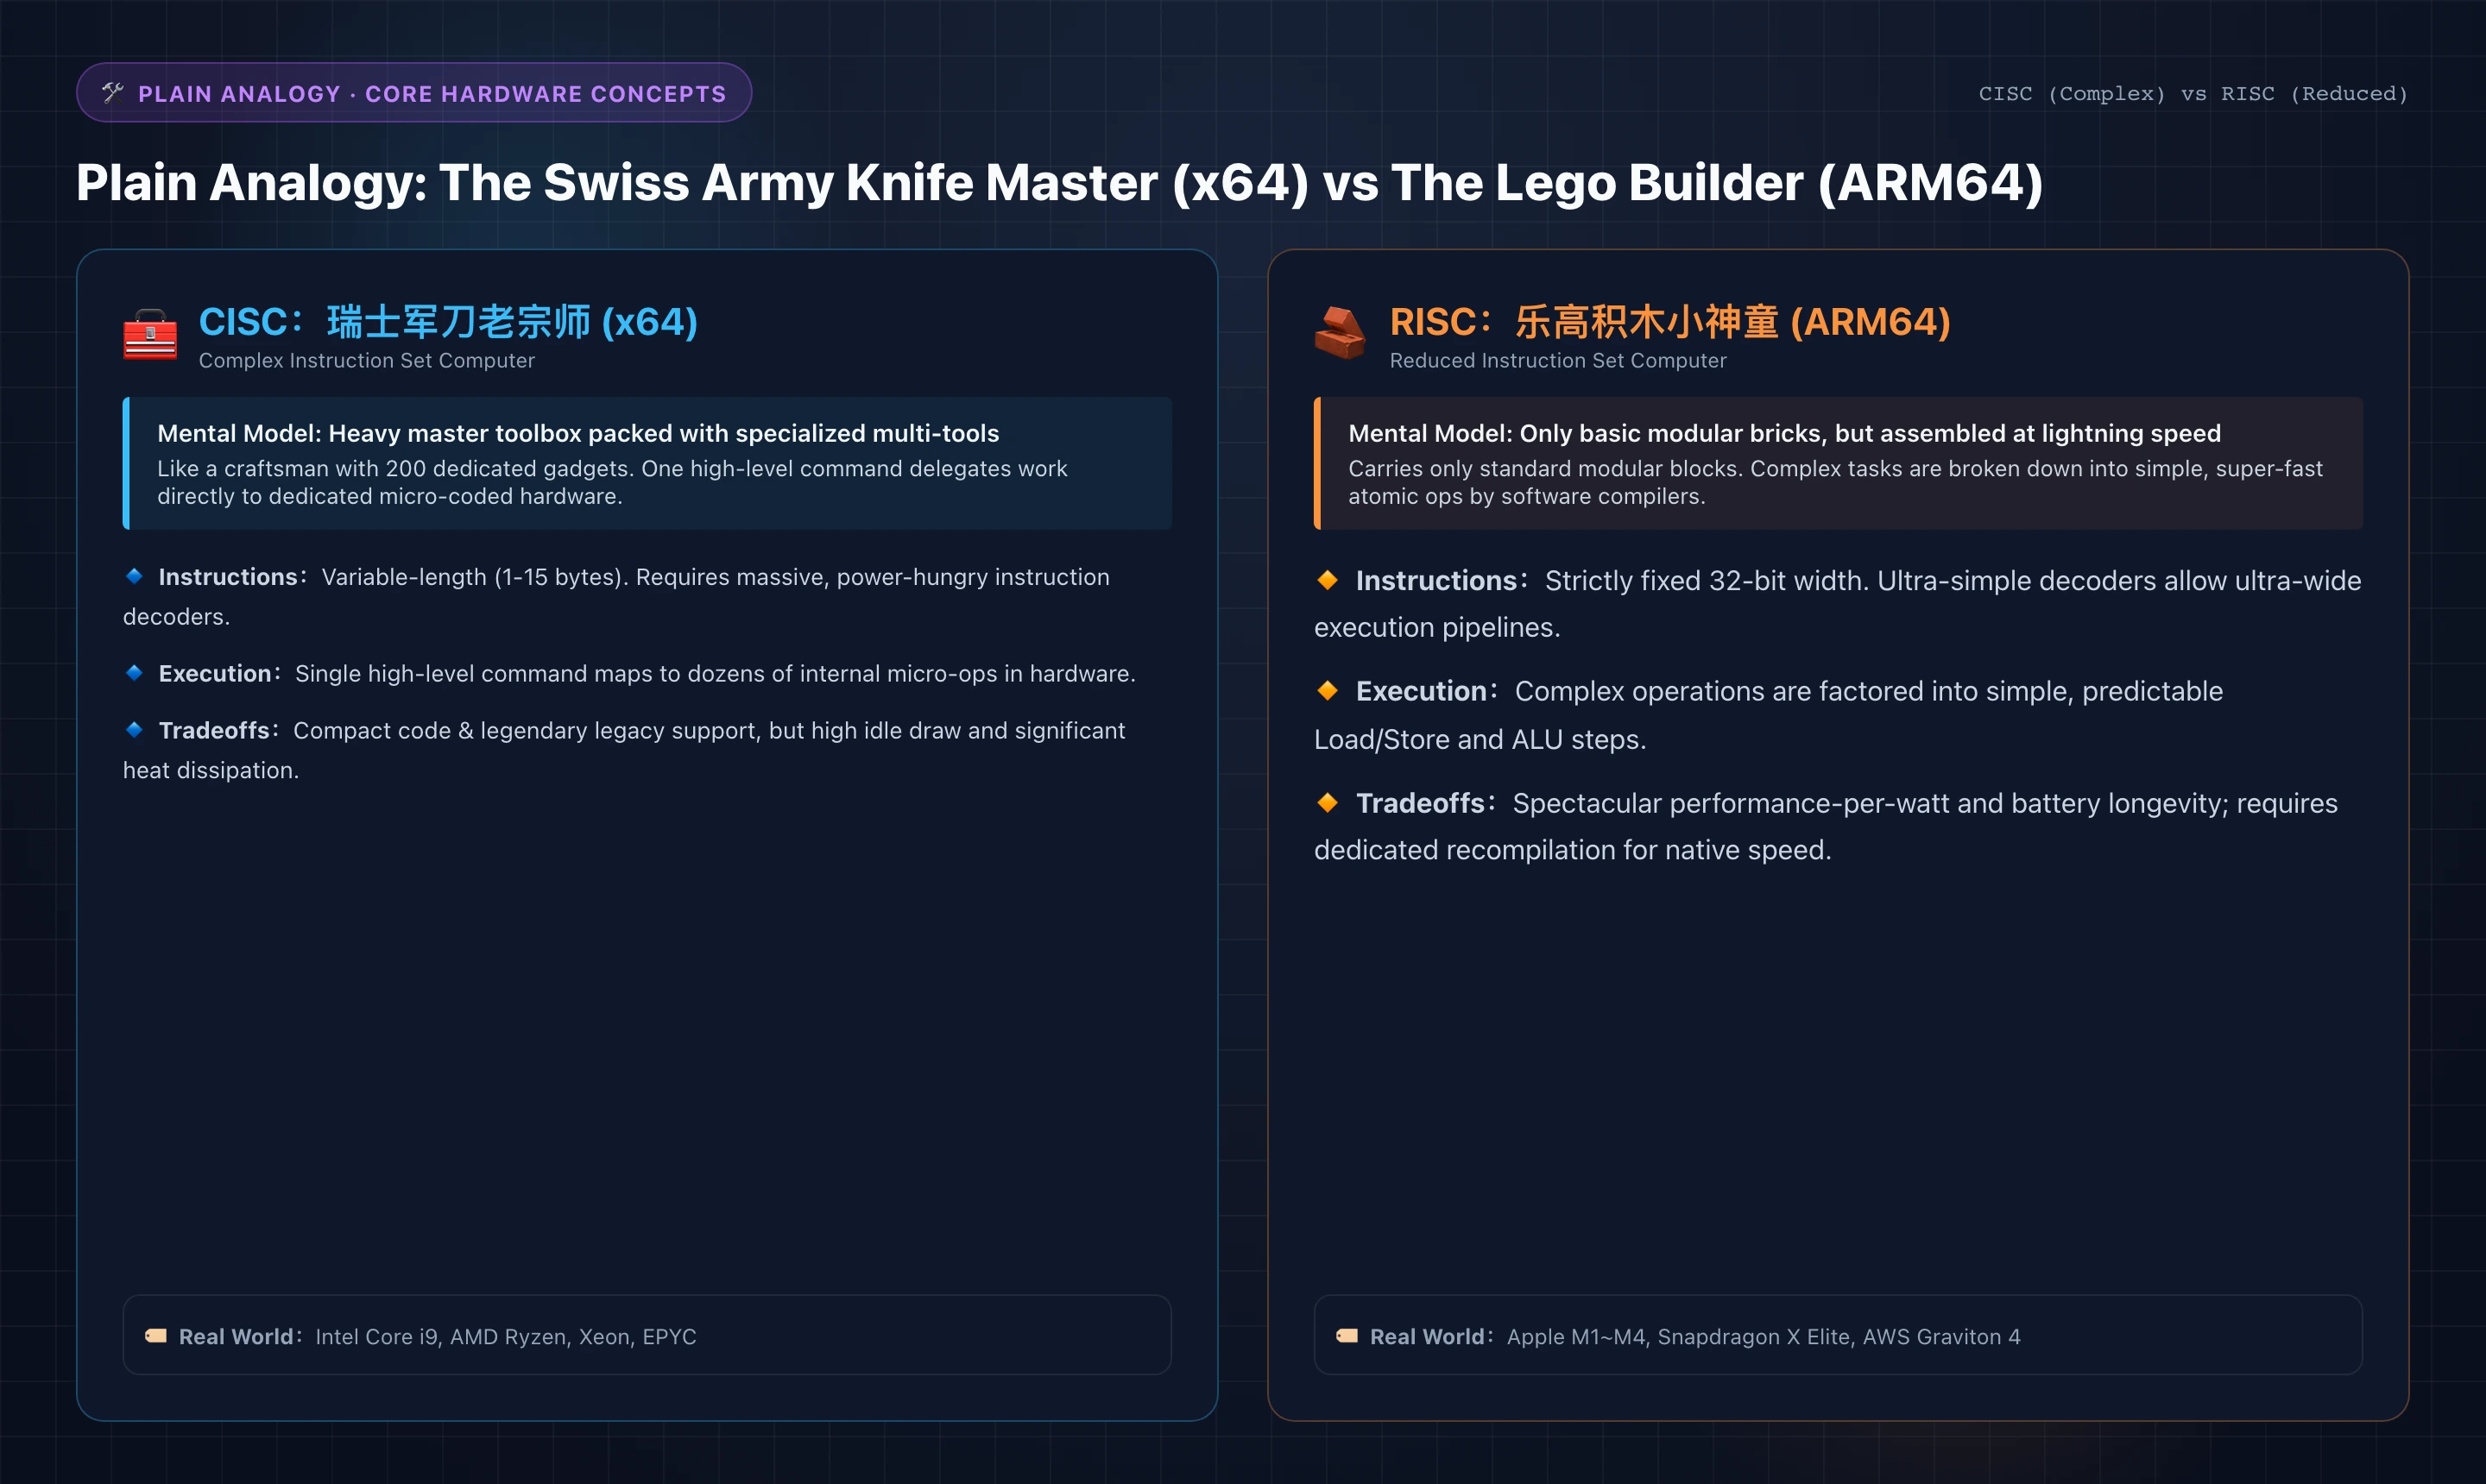This screenshot has height=1484, width=2486.
Task: Click the label tag icon in Apple Real World row
Action: coord(1347,1336)
